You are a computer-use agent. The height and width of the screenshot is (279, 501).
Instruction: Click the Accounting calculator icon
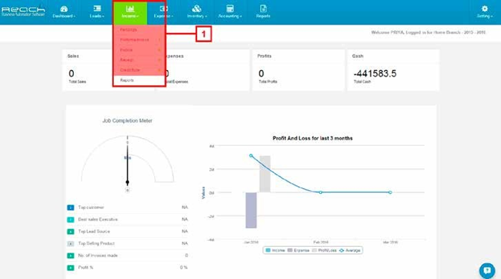(x=230, y=9)
